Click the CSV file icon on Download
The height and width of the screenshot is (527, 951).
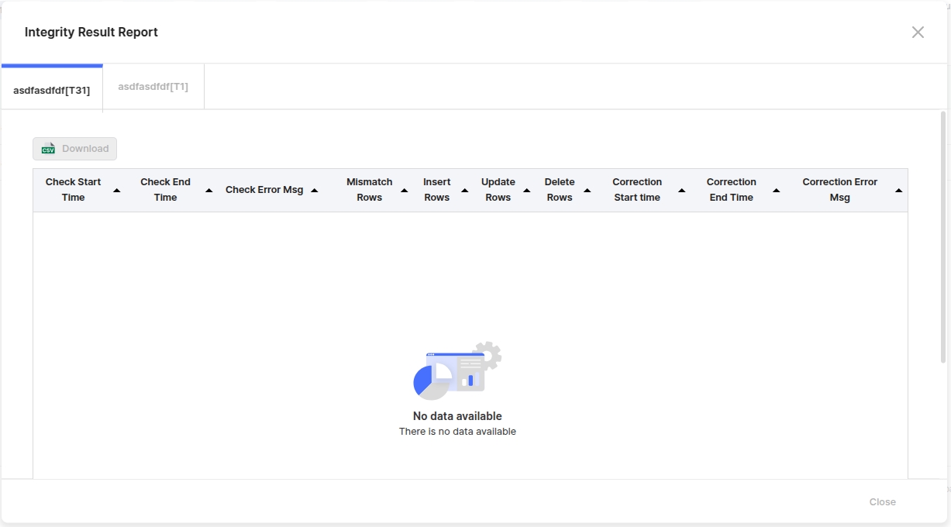[48, 149]
